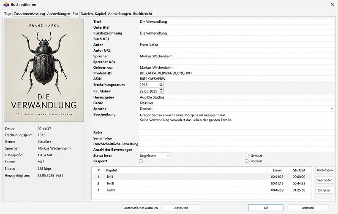Click the Kaufdatum value 22.05.2025
Viewport: 338px width, 214px height.
tap(148, 91)
